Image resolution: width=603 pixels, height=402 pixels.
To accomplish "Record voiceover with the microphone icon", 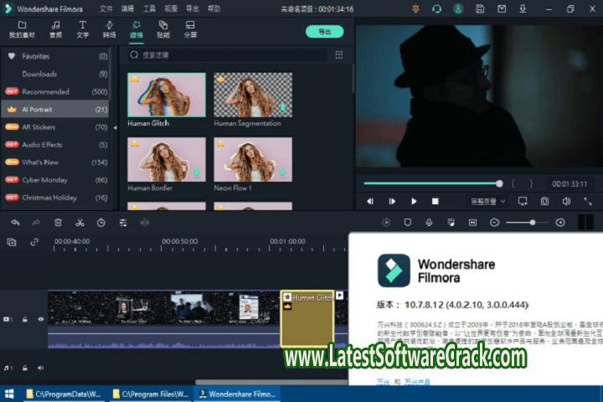I will [x=429, y=222].
